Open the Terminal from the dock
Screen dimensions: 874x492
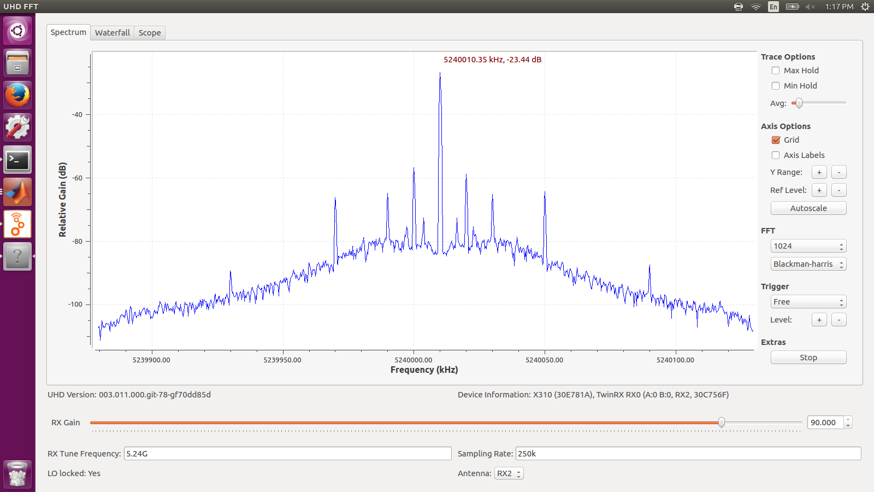[x=17, y=160]
